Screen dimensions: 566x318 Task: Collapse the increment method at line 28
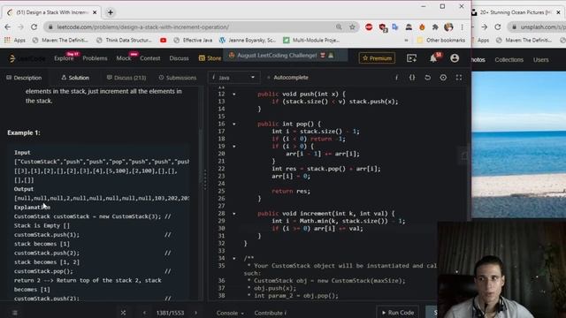click(x=234, y=214)
